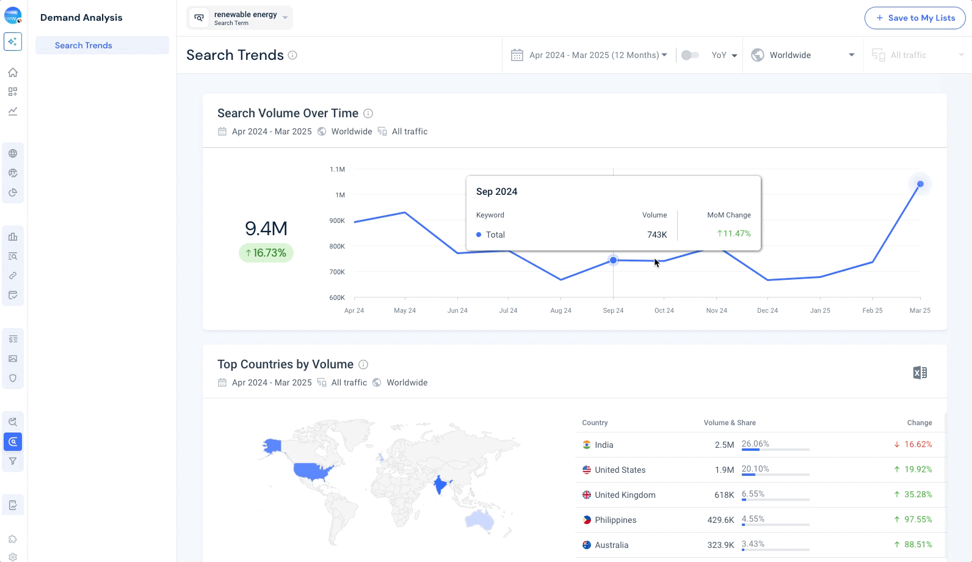Image resolution: width=972 pixels, height=562 pixels.
Task: Toggle the YoY comparison switch
Action: [690, 55]
